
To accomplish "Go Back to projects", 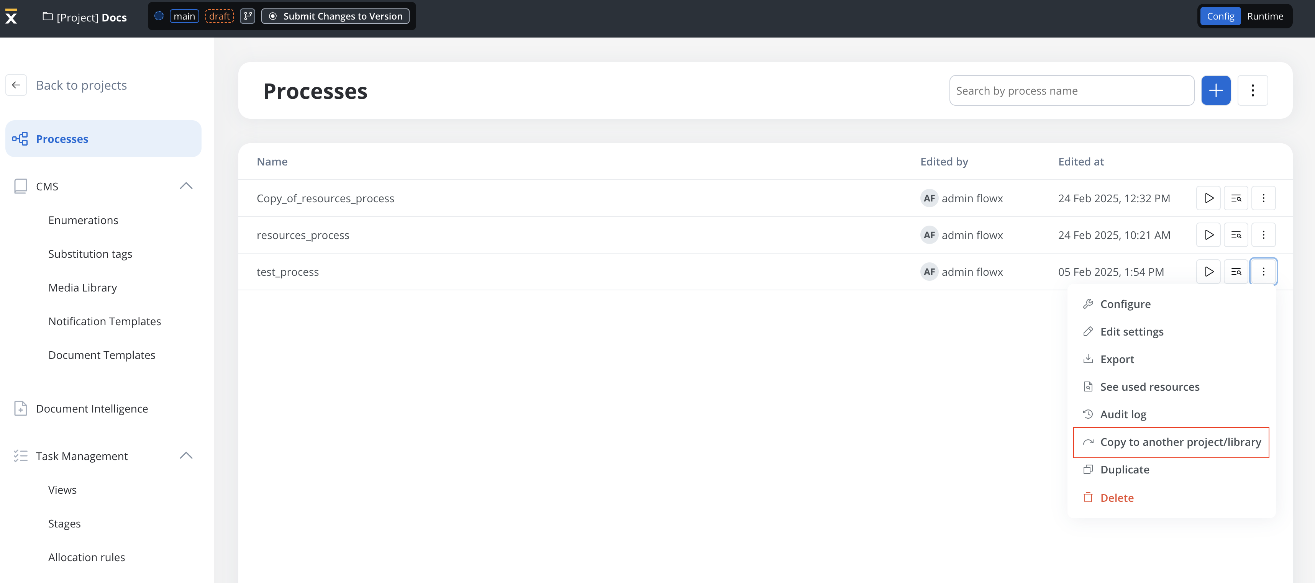I will click(x=81, y=85).
